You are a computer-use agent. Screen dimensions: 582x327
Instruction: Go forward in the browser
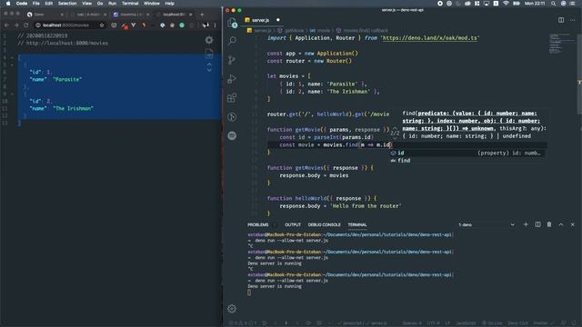(x=16, y=25)
